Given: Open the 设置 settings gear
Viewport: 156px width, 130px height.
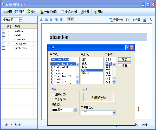Looking at the screenshot, I should (x=85, y=12).
